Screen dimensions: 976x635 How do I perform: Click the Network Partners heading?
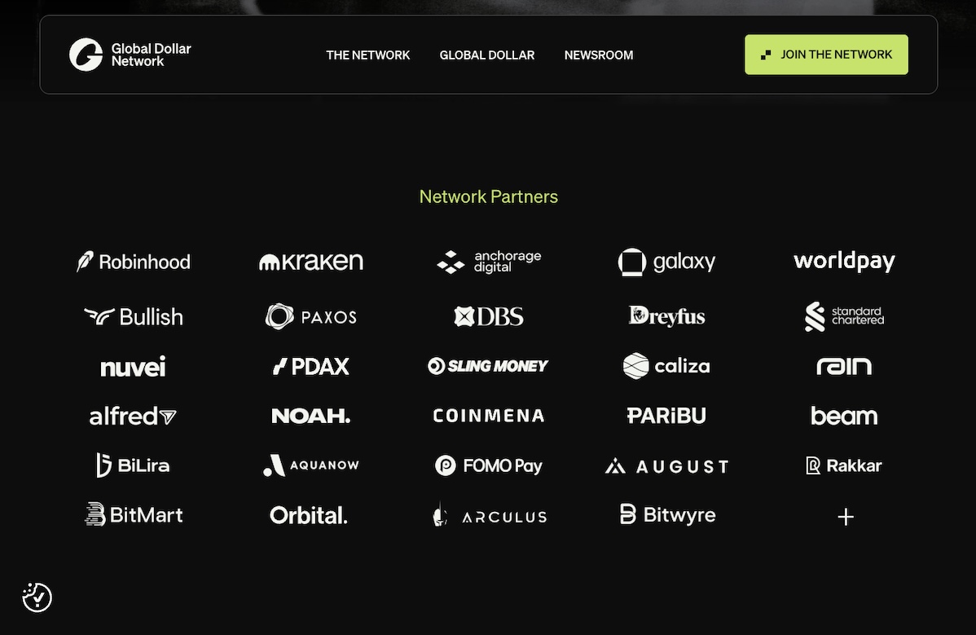click(x=489, y=196)
